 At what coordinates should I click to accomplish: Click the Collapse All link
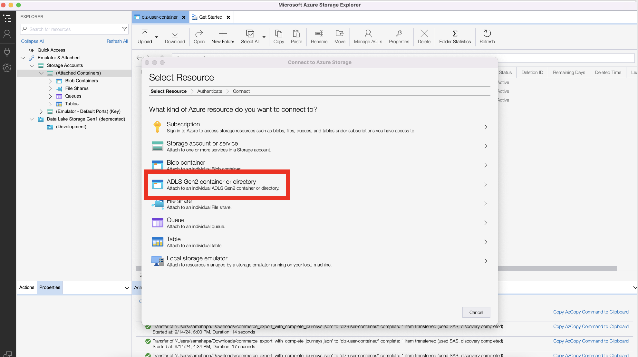33,41
